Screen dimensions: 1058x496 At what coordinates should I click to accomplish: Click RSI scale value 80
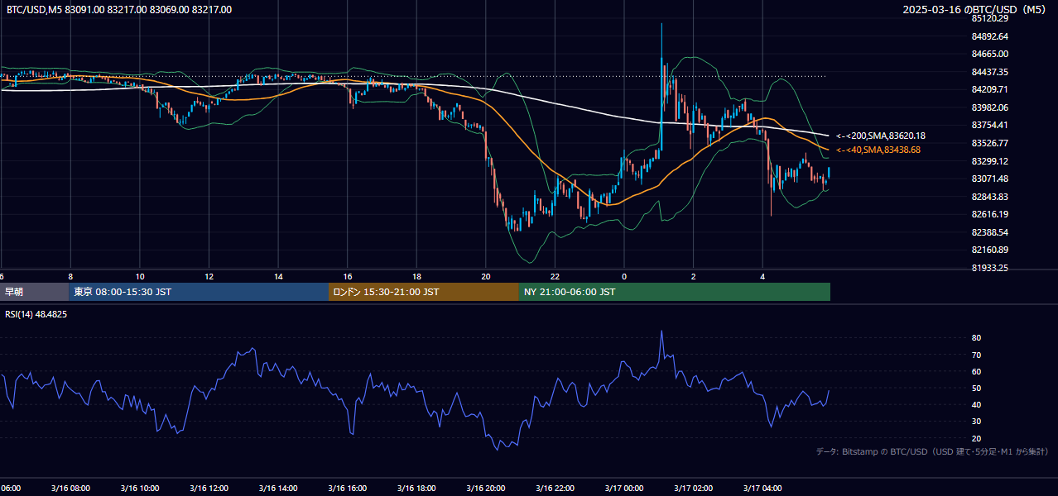click(x=976, y=338)
